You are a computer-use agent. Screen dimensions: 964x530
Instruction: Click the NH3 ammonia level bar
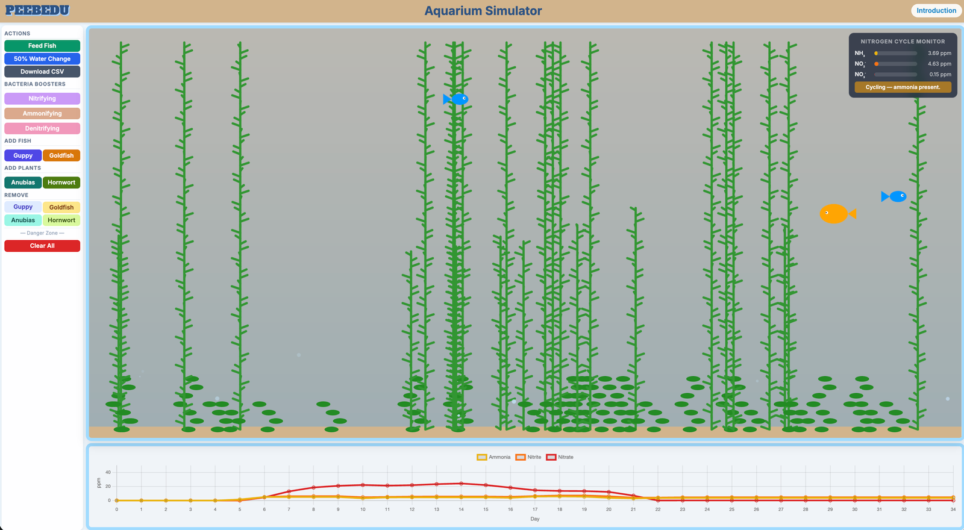(x=895, y=54)
